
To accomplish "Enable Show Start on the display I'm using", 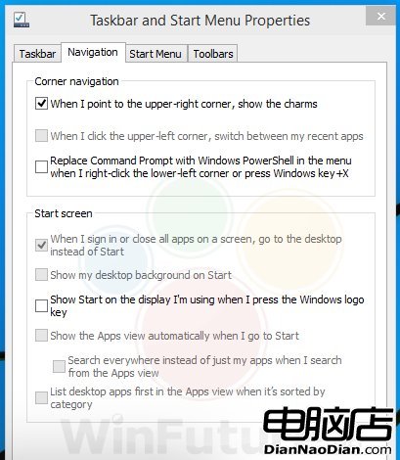I will 41,305.
